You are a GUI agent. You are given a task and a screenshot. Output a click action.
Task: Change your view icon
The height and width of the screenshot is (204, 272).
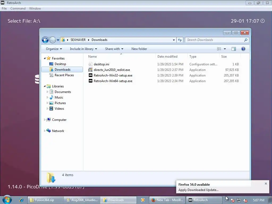click(x=219, y=49)
